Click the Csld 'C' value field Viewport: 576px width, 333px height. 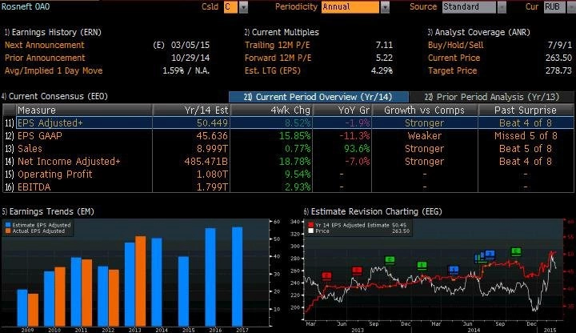click(230, 7)
